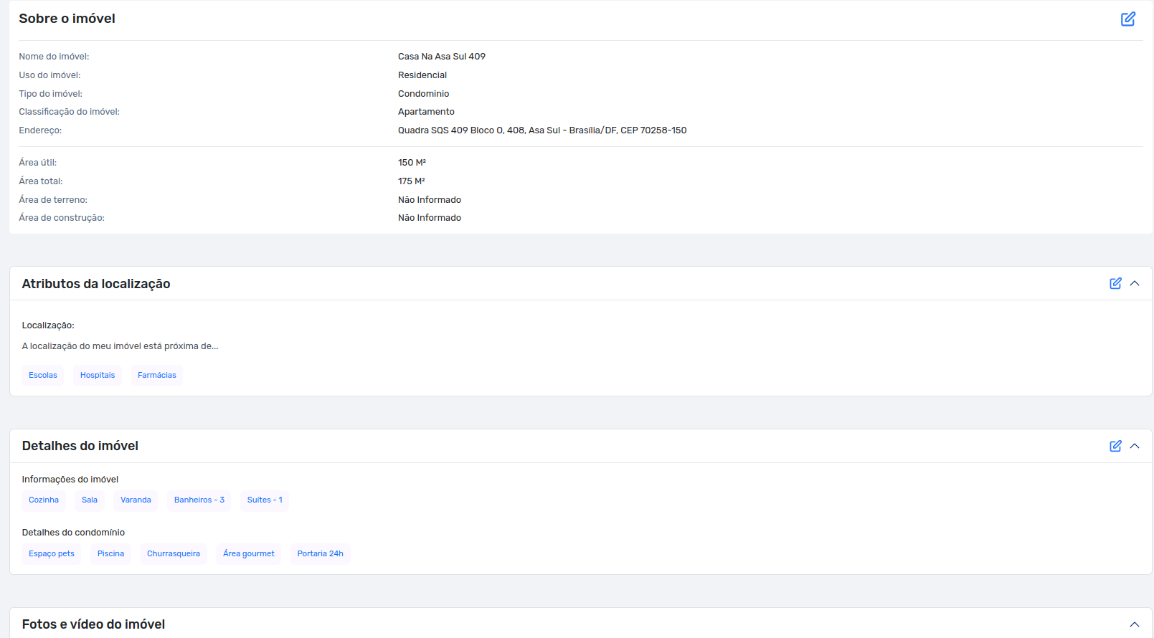Collapse the Fotos e vídeo do imóvel panel
The image size is (1154, 638).
(x=1135, y=624)
